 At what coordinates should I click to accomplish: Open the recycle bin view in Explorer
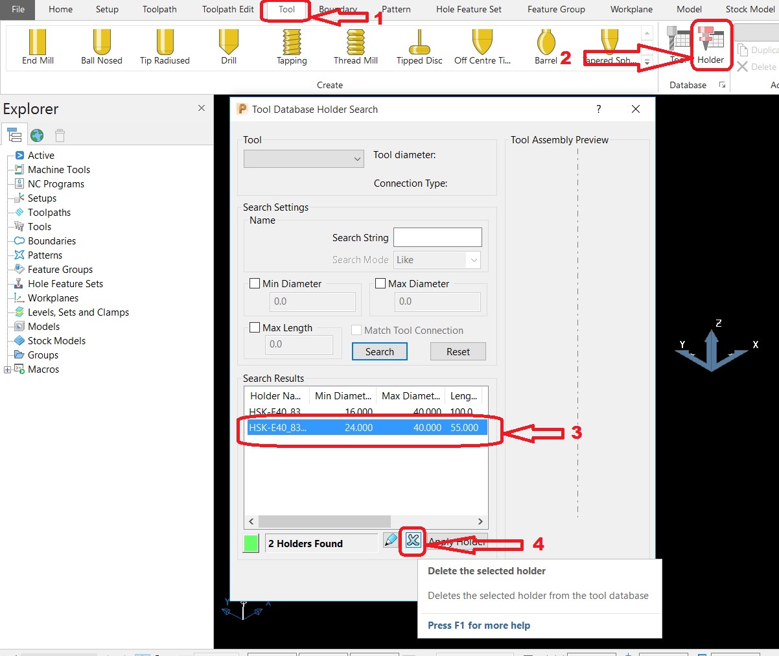(60, 135)
